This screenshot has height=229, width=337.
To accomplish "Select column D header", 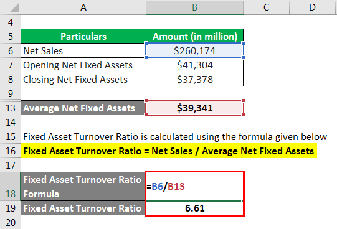I will pos(312,7).
